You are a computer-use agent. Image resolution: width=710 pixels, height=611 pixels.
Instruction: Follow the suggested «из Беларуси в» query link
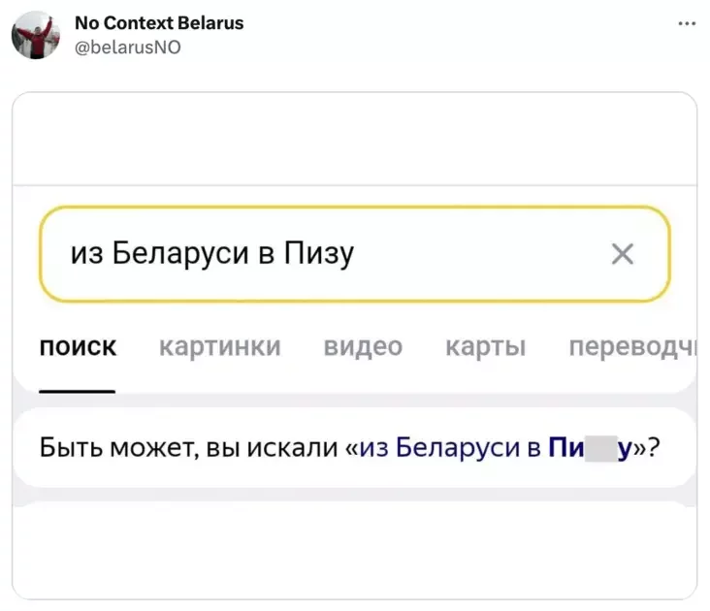[450, 447]
